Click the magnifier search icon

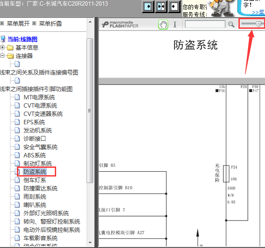point(231,24)
